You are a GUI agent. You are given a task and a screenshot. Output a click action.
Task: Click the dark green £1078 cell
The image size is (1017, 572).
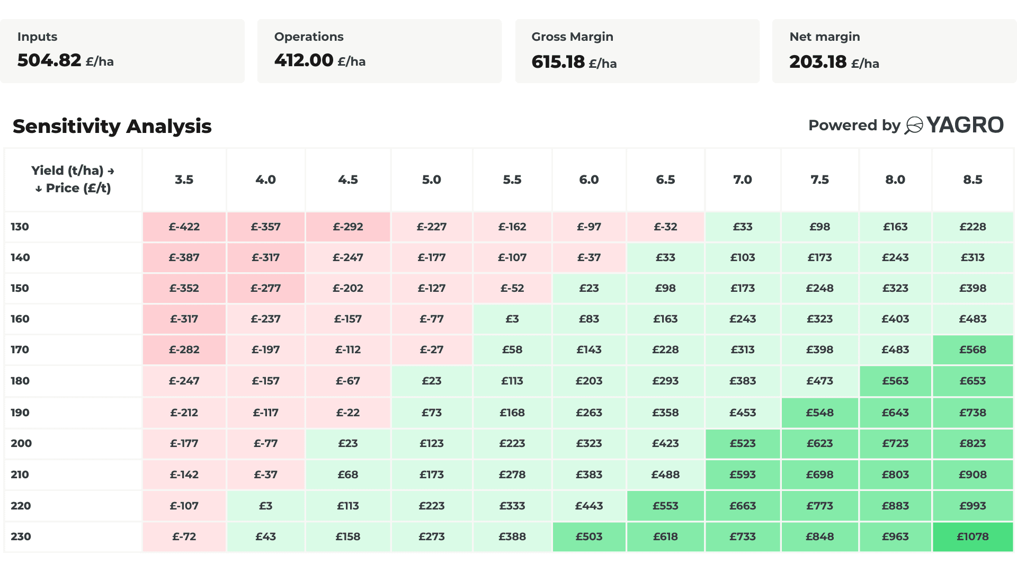(973, 537)
